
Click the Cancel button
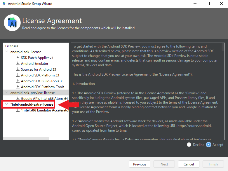(189, 164)
